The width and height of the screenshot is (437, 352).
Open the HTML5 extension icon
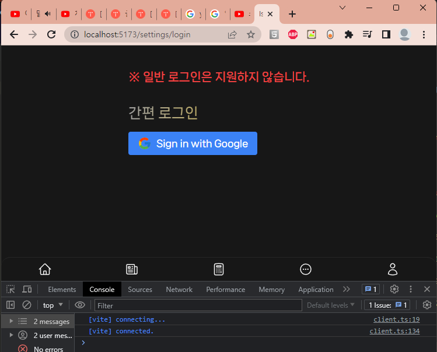[x=274, y=34]
